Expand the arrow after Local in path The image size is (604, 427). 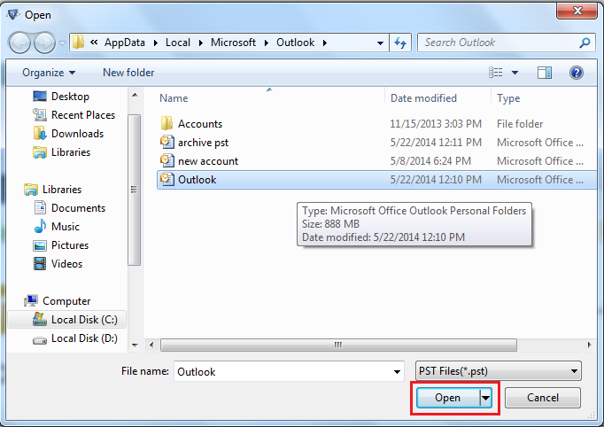(201, 43)
